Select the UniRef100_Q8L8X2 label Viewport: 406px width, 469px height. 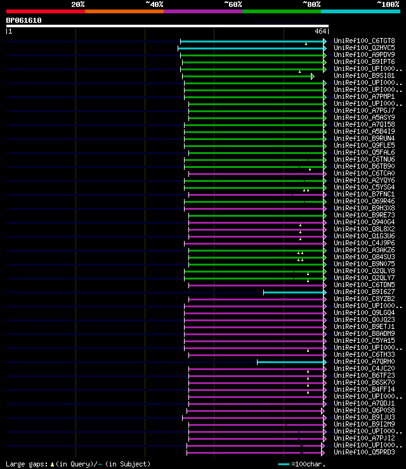[364, 229]
